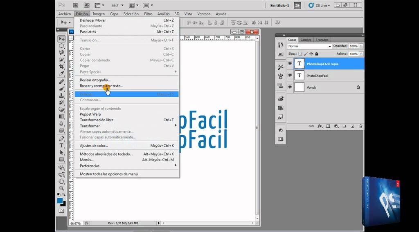The height and width of the screenshot is (232, 419).
Task: Select the Eyedropper tool
Action: [61, 74]
